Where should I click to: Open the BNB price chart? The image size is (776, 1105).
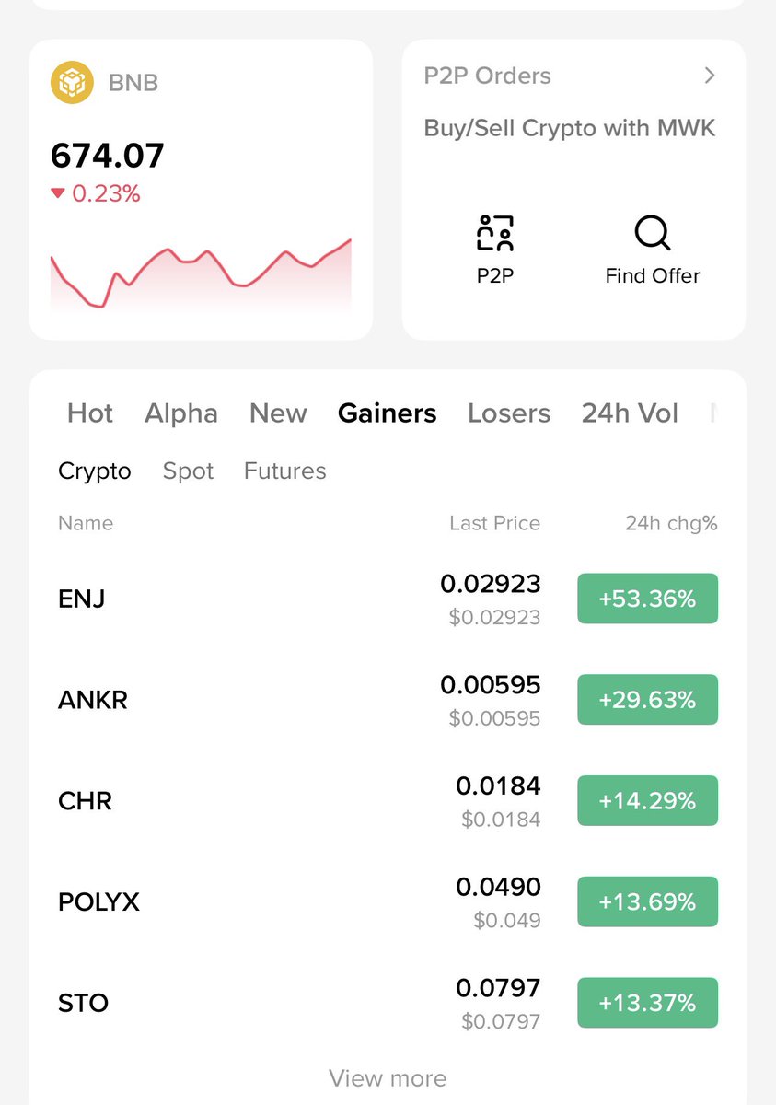click(x=201, y=274)
